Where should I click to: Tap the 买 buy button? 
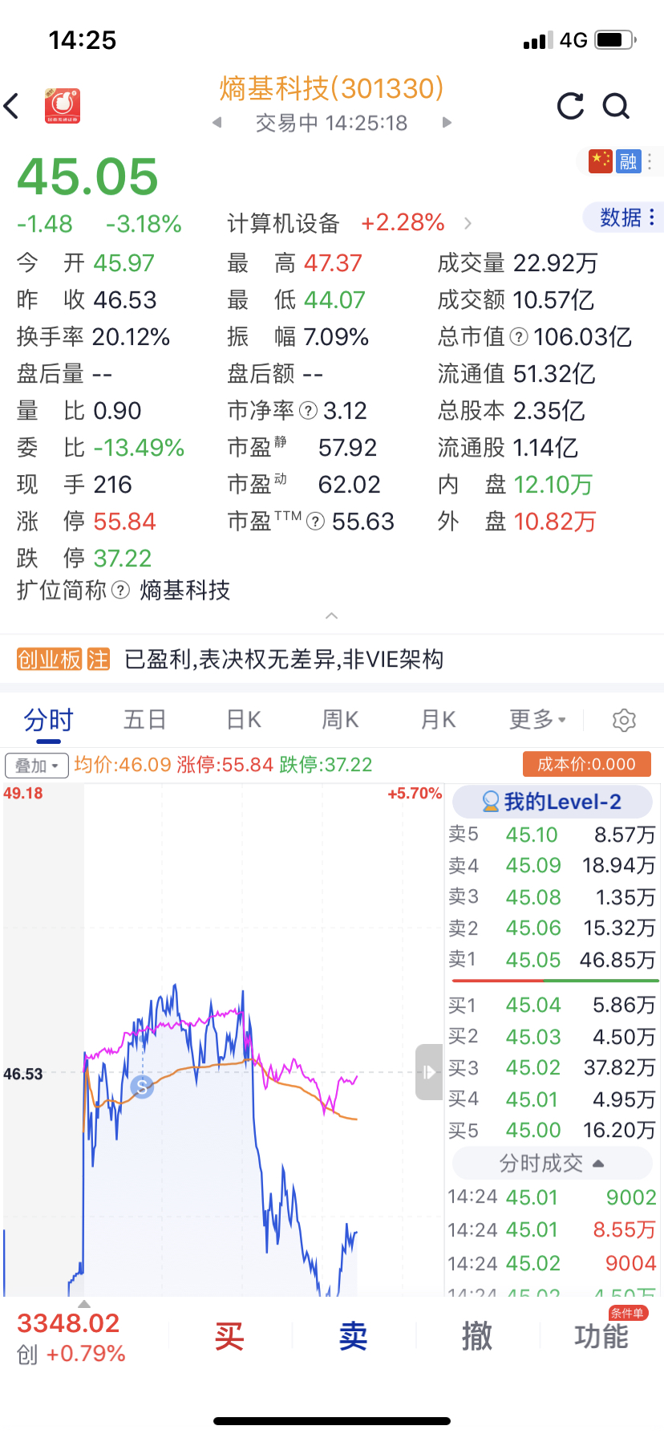229,1337
